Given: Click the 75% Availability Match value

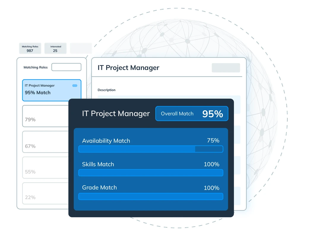Looking at the screenshot, I should point(213,140).
